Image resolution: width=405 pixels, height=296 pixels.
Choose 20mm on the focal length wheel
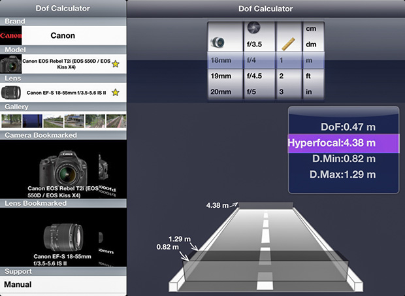[x=221, y=91]
